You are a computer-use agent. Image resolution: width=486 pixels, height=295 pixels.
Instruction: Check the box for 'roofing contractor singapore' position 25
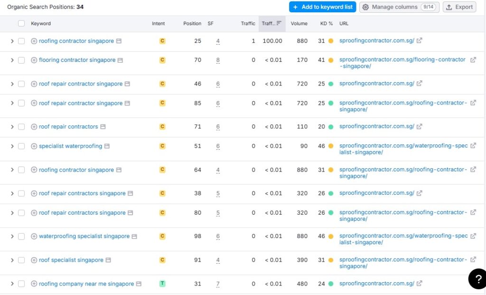[21, 41]
